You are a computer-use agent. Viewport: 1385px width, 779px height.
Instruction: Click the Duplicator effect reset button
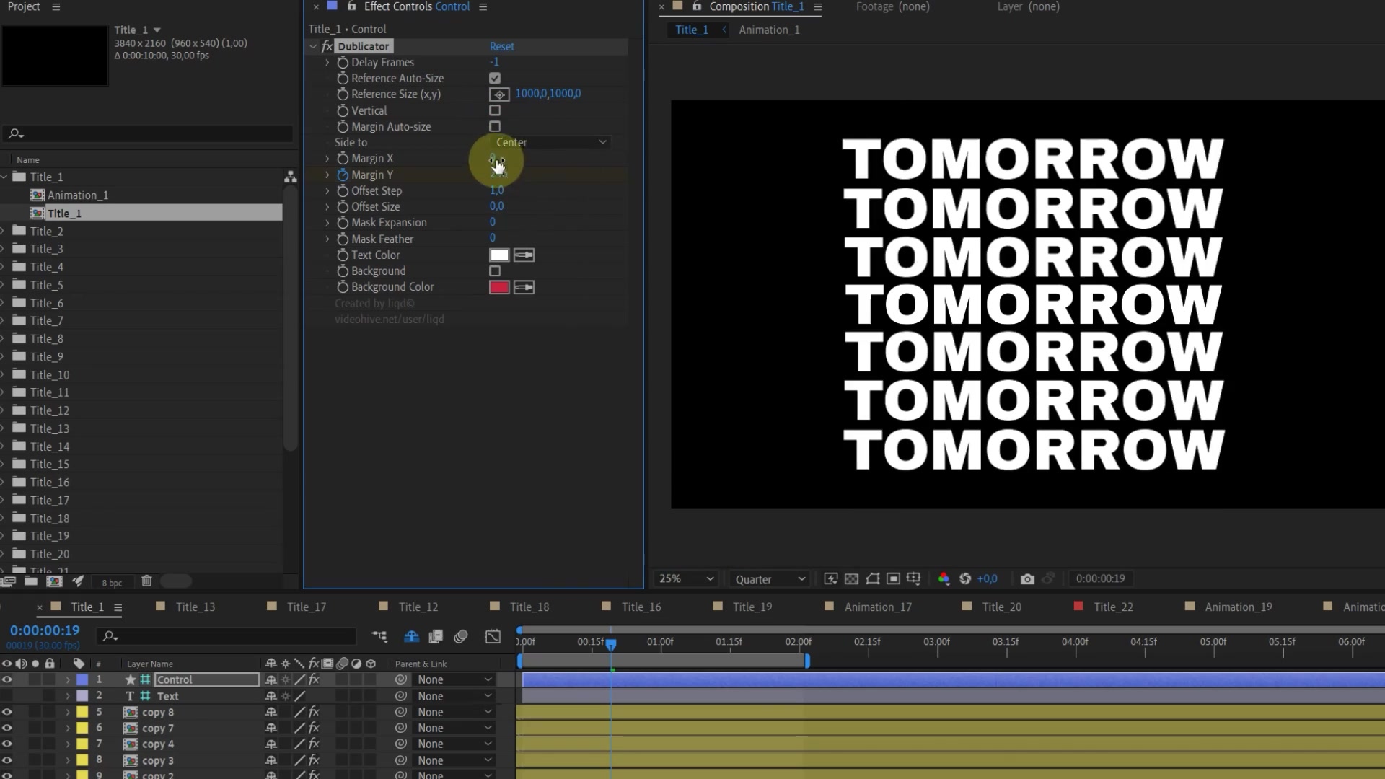click(501, 45)
